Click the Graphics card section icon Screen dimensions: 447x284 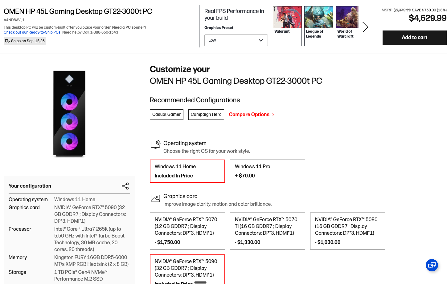155,198
